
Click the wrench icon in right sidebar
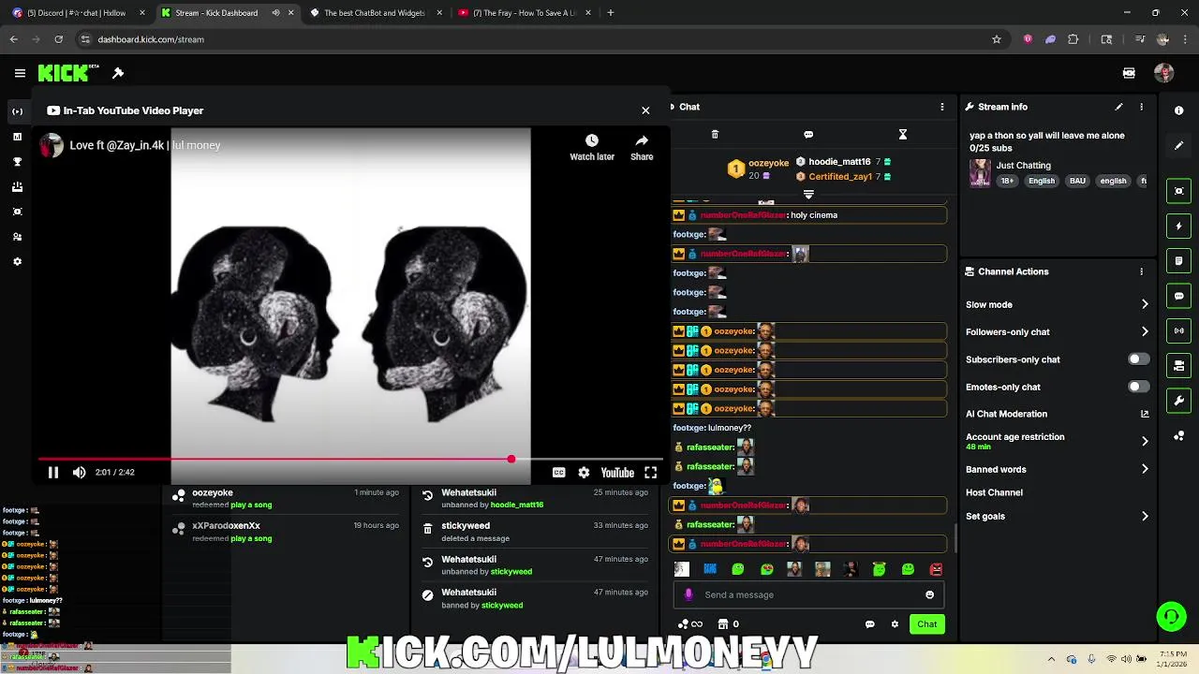click(x=1178, y=401)
